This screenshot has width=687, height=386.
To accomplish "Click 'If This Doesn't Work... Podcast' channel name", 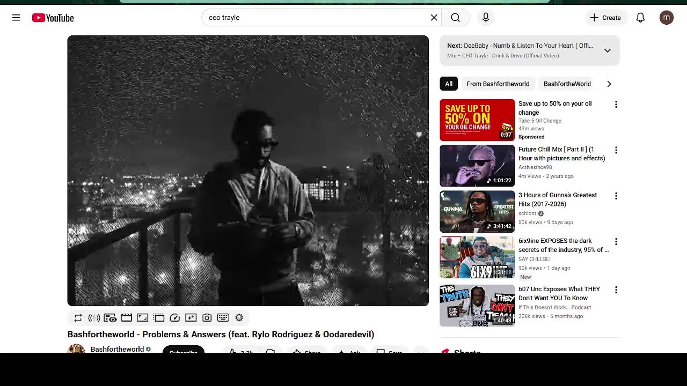I will tap(555, 307).
